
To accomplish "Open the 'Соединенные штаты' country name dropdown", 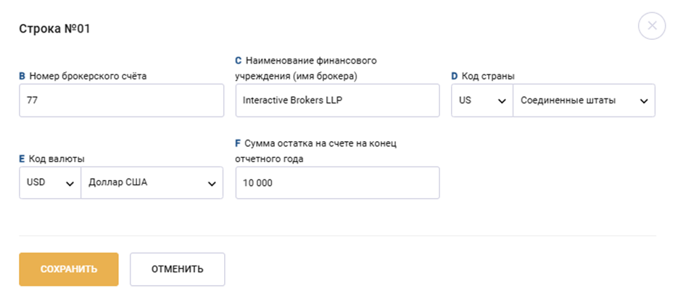I will [584, 101].
